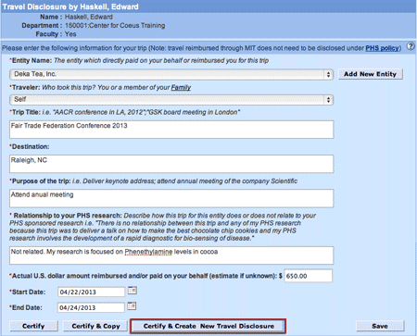Click Certify & Create New Travel Disclosure
The image size is (417, 336).
click(208, 326)
